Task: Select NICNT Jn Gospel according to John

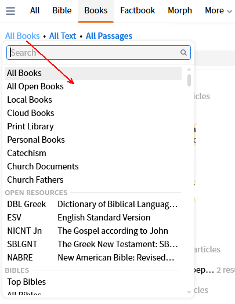Action: [x=93, y=231]
